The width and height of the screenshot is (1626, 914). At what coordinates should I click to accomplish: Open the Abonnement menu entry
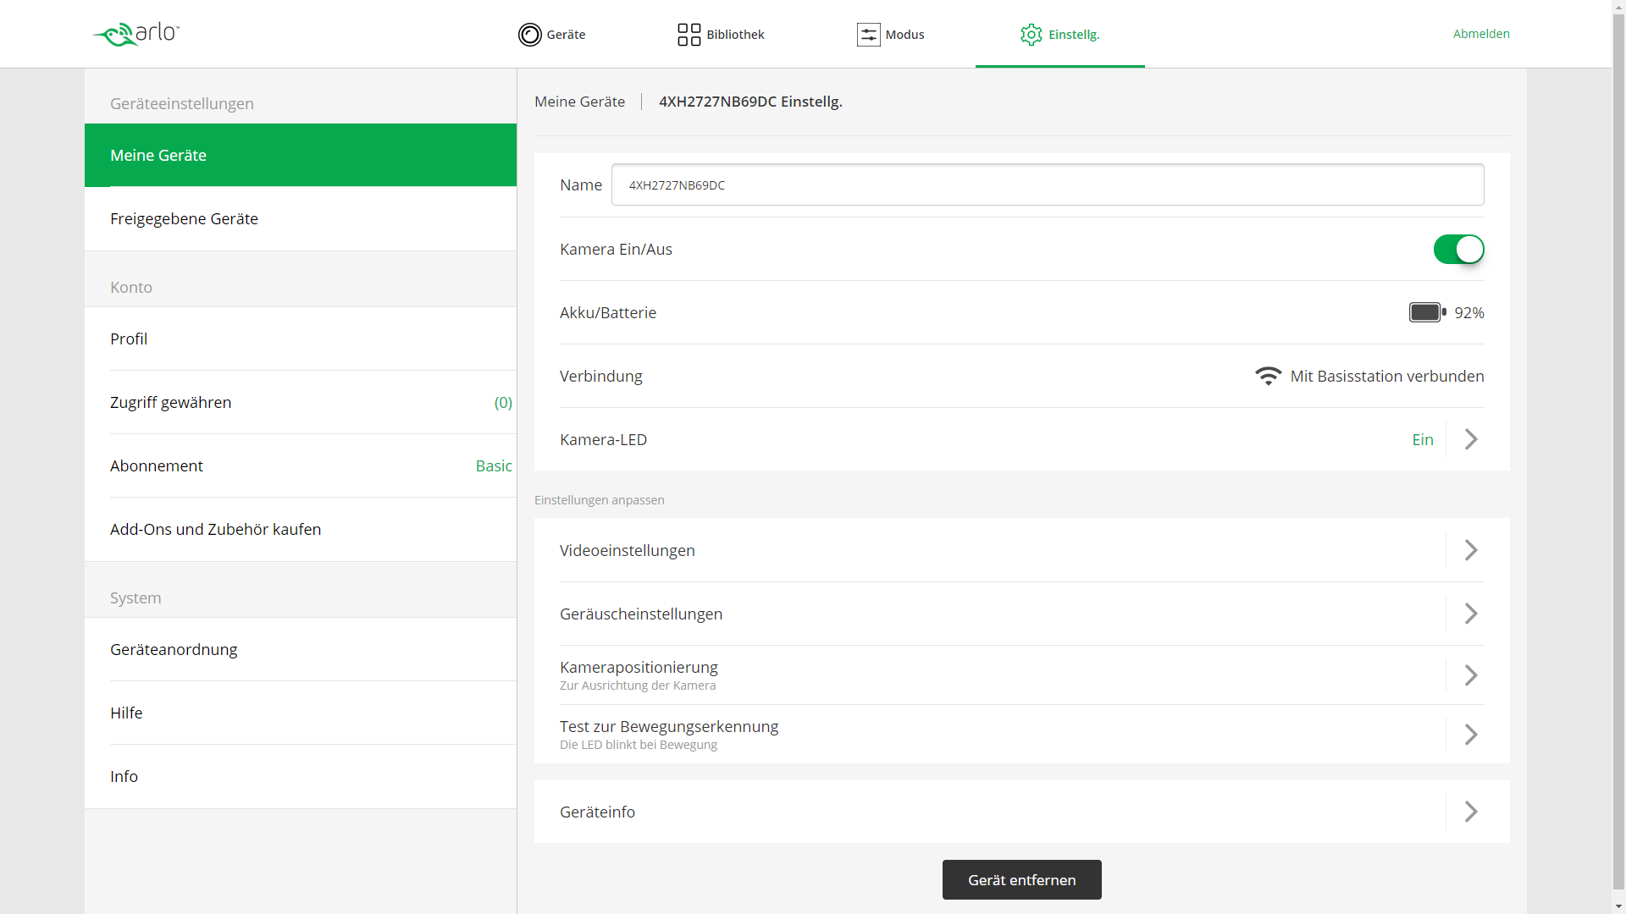tap(157, 465)
